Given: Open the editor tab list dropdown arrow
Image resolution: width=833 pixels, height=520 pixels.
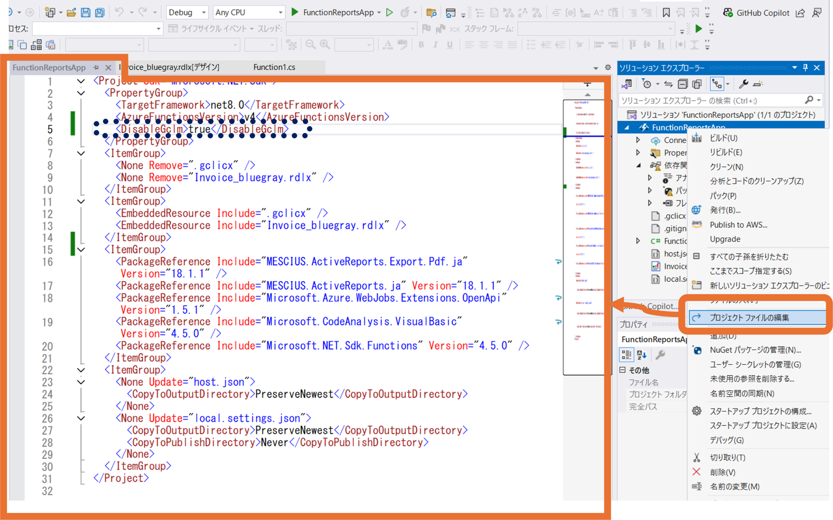Looking at the screenshot, I should tap(596, 68).
